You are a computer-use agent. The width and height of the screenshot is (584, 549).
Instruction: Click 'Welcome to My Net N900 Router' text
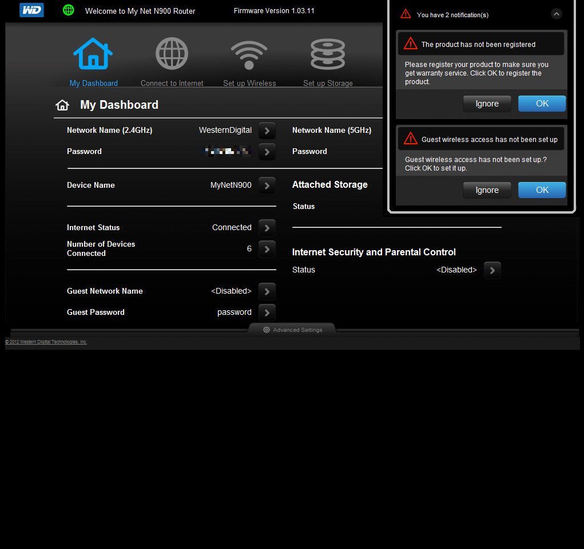coord(140,11)
